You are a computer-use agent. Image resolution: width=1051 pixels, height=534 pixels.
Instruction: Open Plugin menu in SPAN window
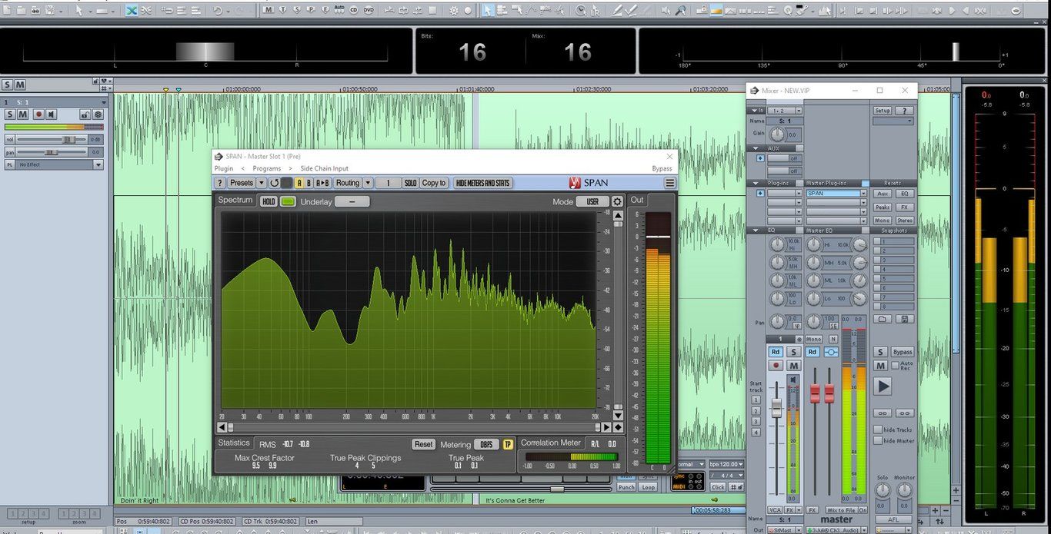[224, 168]
